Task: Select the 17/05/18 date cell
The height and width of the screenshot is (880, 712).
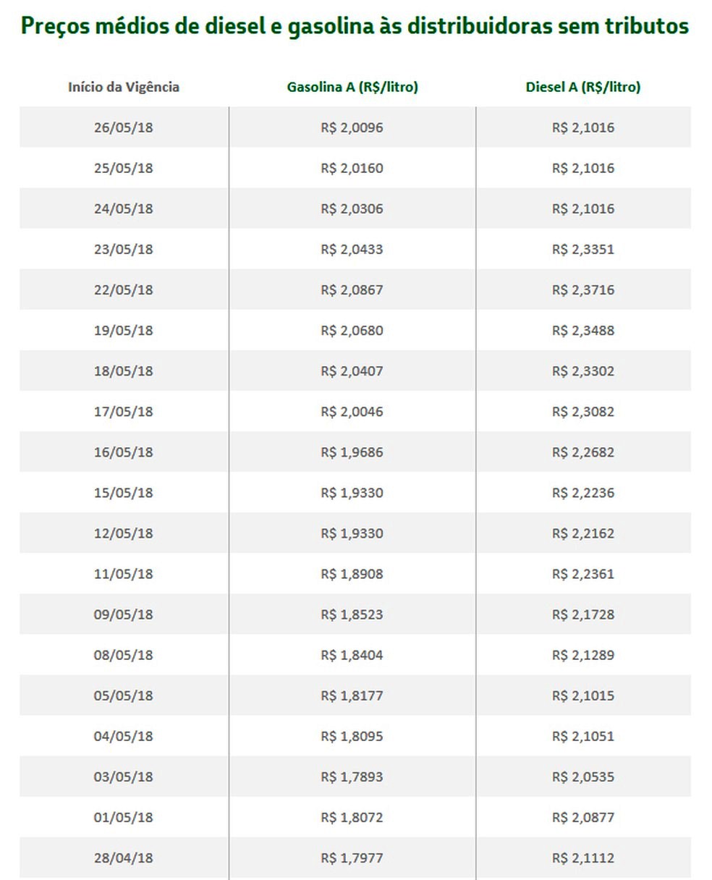Action: pos(124,411)
